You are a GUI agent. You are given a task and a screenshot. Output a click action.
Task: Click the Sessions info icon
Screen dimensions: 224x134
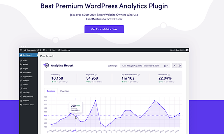59,75
